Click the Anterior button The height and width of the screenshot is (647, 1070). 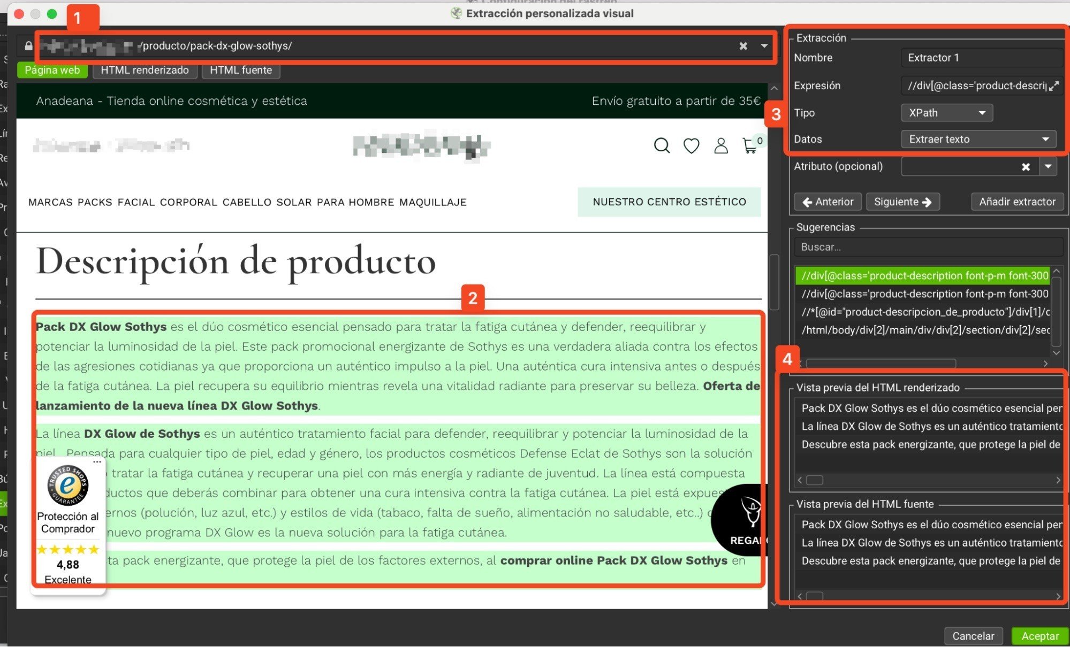828,202
